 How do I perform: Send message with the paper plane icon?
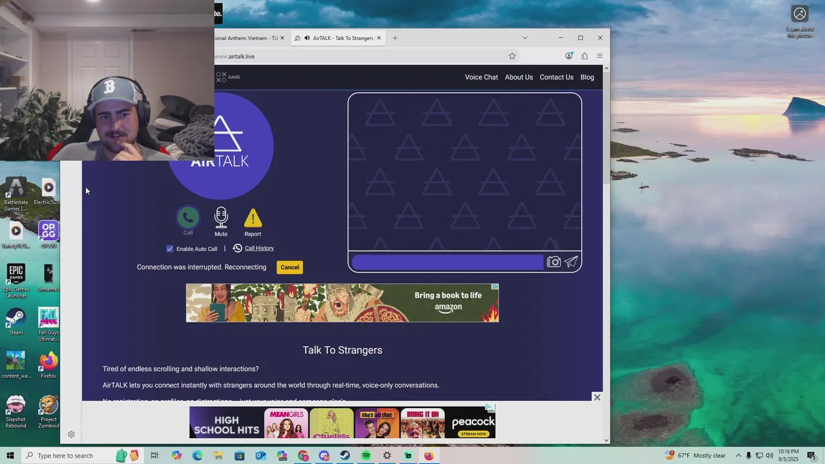[x=571, y=262]
